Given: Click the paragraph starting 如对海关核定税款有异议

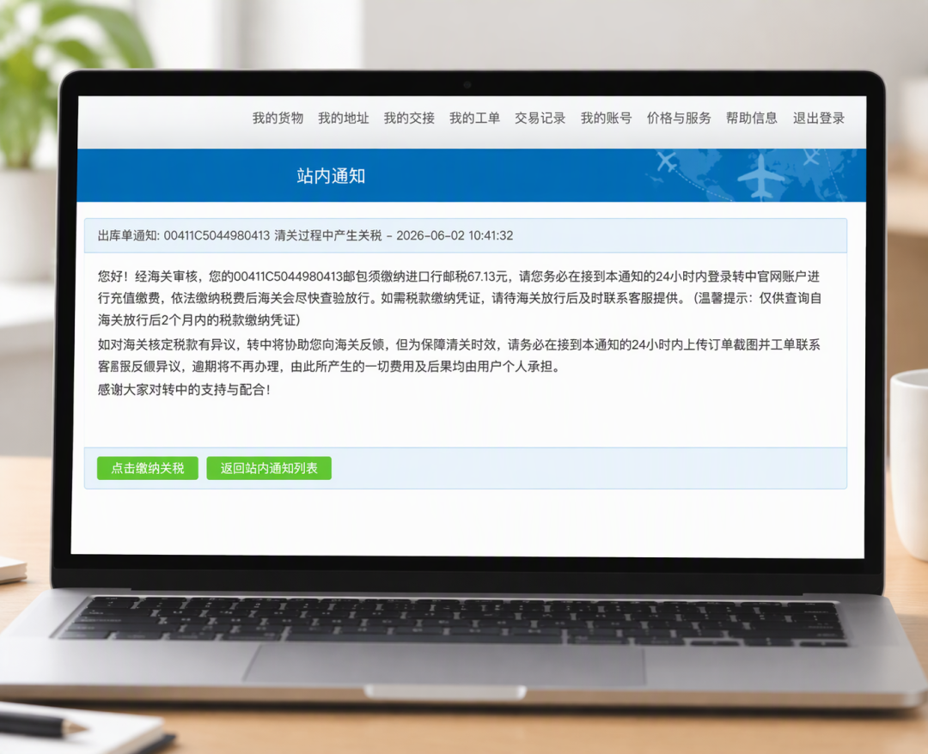Looking at the screenshot, I should (459, 356).
